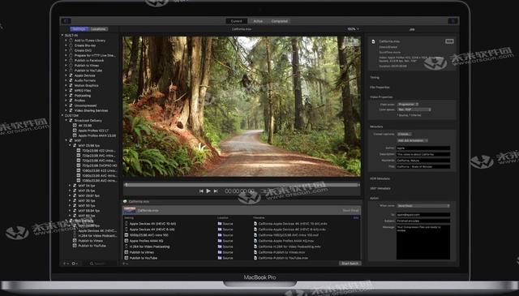
Task: Click the Motion Graphics group icon
Action: click(x=71, y=85)
